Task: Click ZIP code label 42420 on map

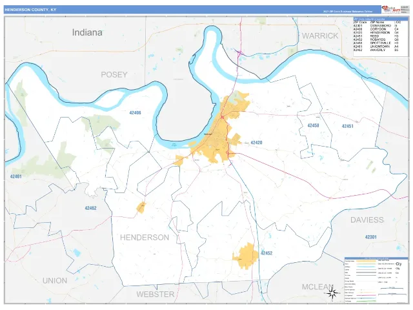Action: coord(256,143)
